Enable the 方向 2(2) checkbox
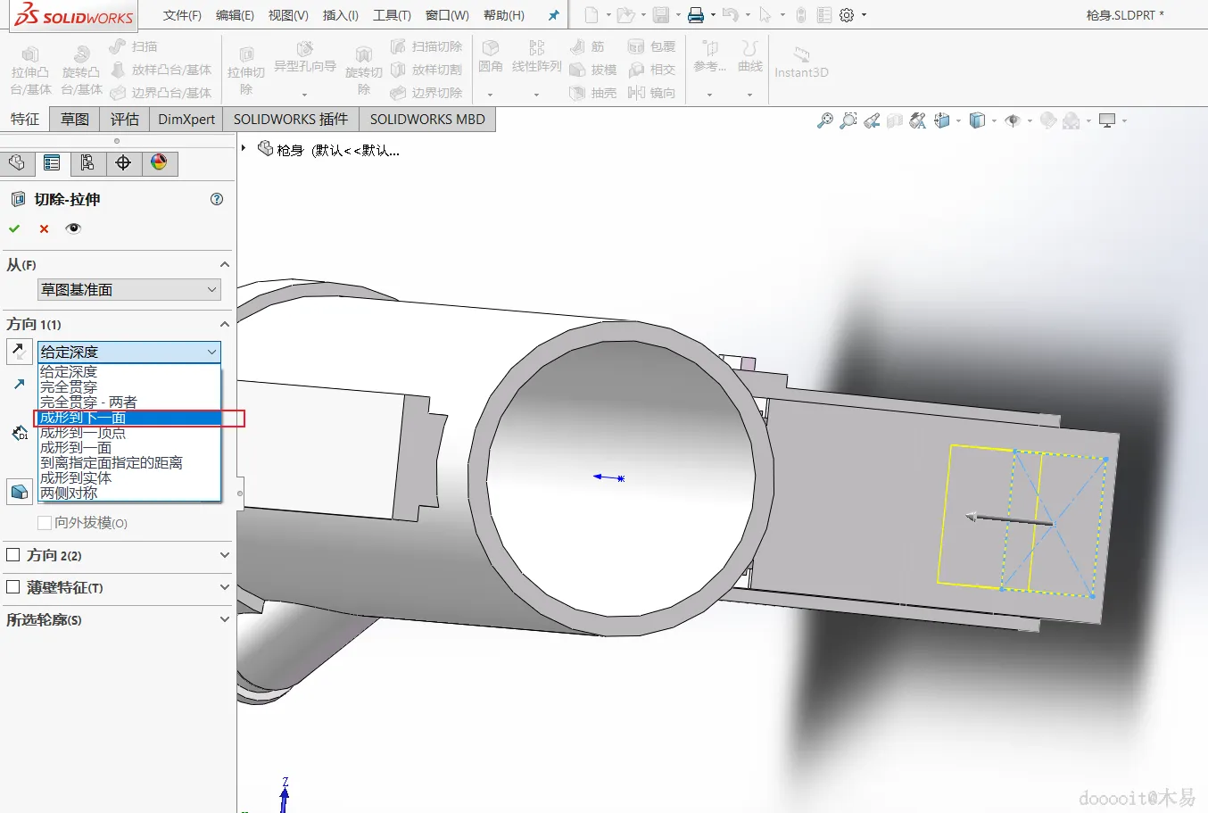The height and width of the screenshot is (813, 1208). (x=13, y=555)
